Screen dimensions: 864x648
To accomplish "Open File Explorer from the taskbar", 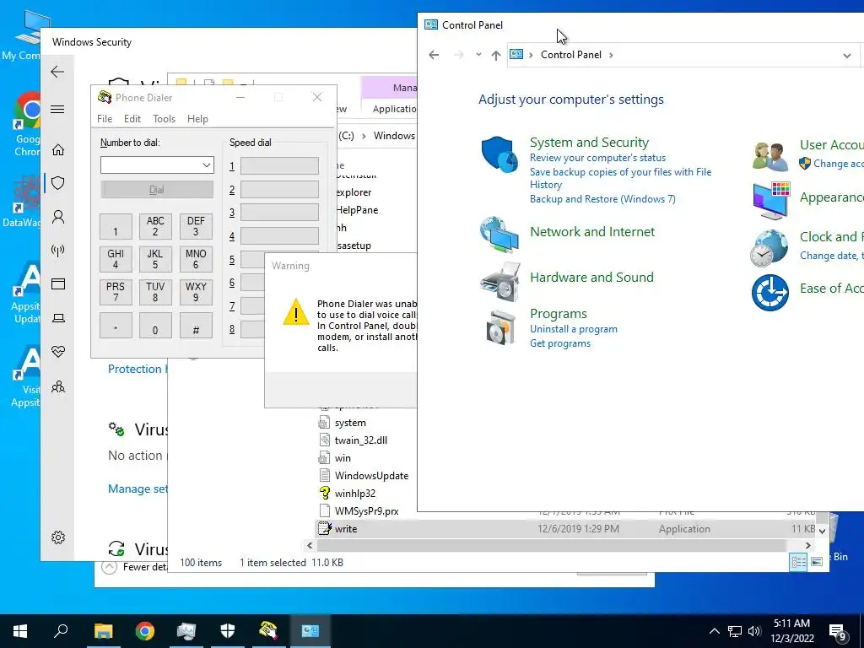I will (104, 631).
